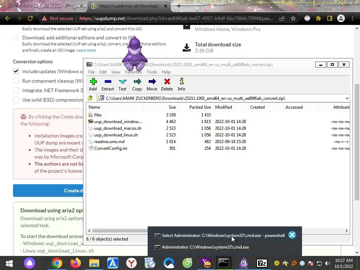
Task: Click the browser side panel icon
Action: click(x=330, y=18)
